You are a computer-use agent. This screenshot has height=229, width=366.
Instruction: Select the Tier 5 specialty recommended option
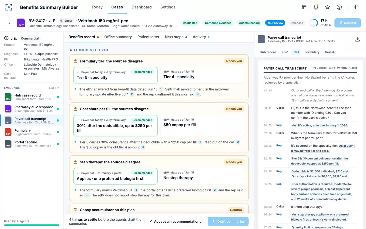tap(115, 75)
